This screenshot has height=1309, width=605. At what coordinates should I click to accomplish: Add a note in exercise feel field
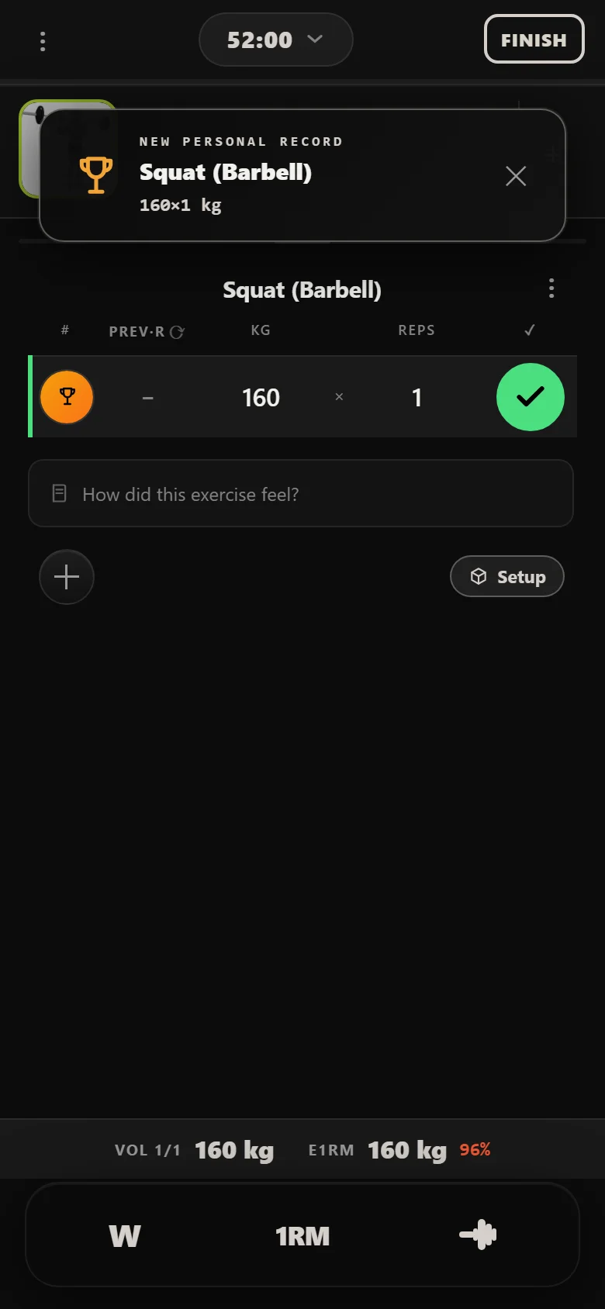[x=301, y=494]
